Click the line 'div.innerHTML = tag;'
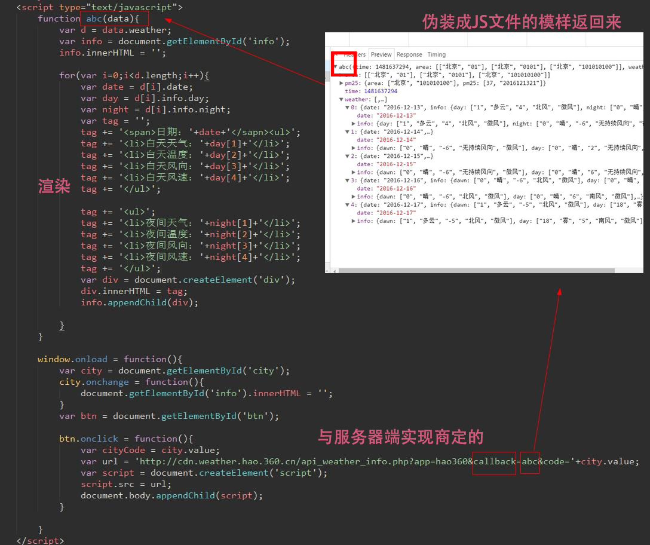Screen dimensions: 650x545 click(x=134, y=291)
